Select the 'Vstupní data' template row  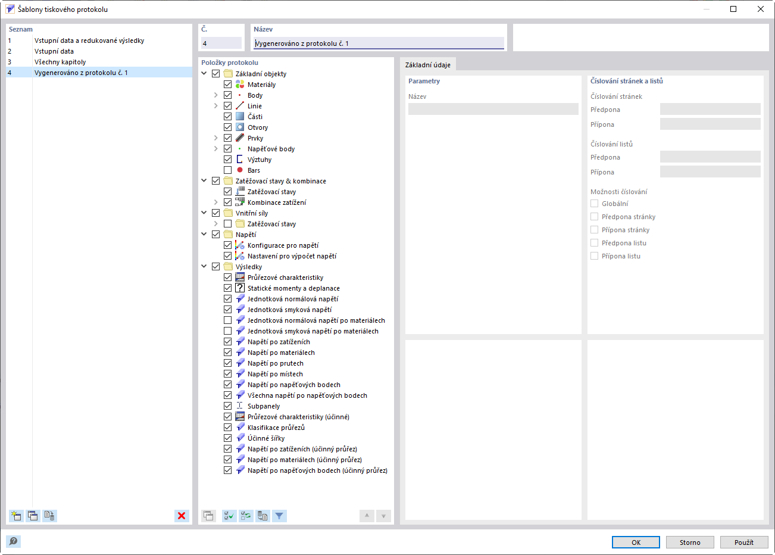tap(99, 51)
